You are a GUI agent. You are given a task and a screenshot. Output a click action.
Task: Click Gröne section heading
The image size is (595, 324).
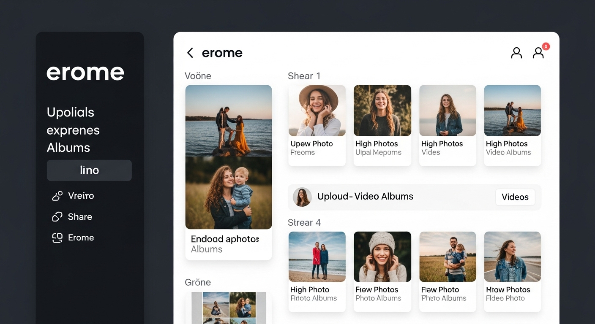198,282
